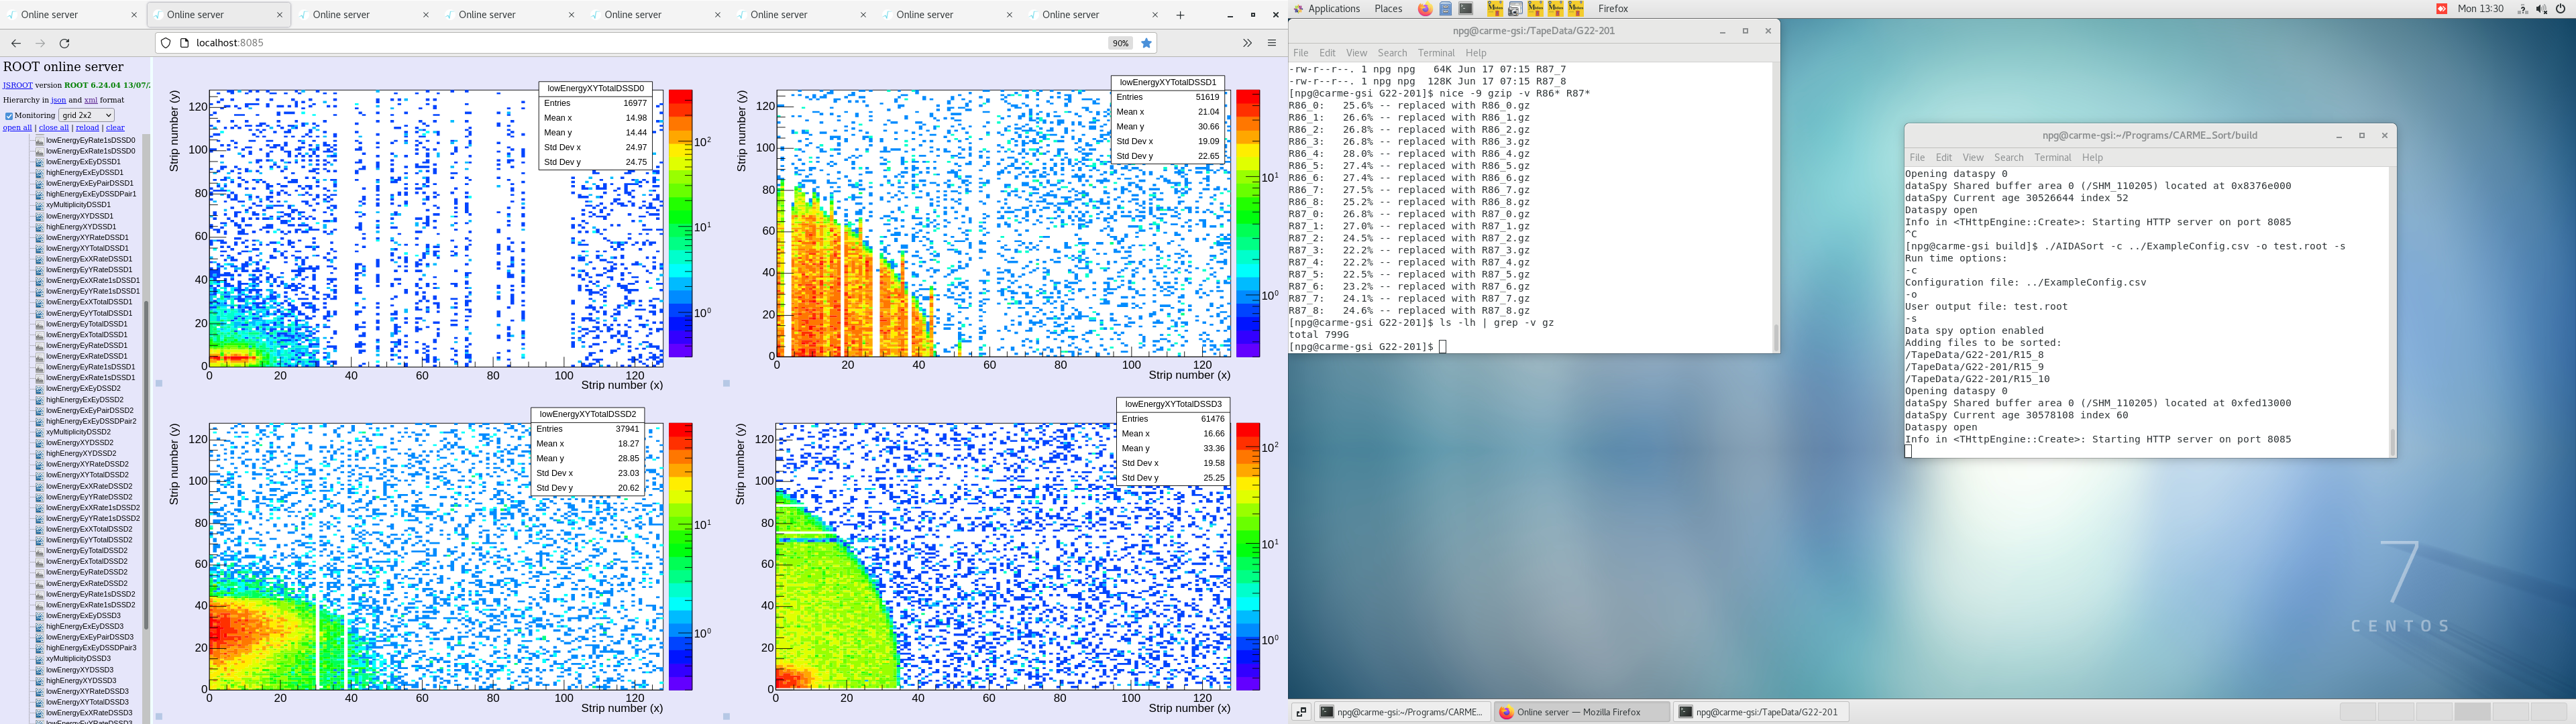Select lowEnergyXYTotalDSSD2 in the tree
This screenshot has width=2576, height=724.
(88, 475)
